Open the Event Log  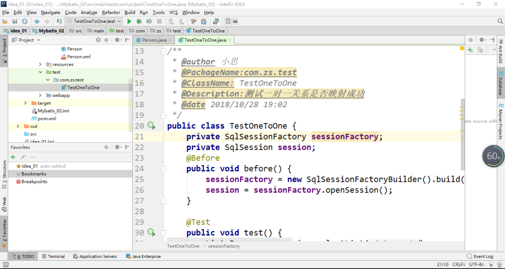483,256
